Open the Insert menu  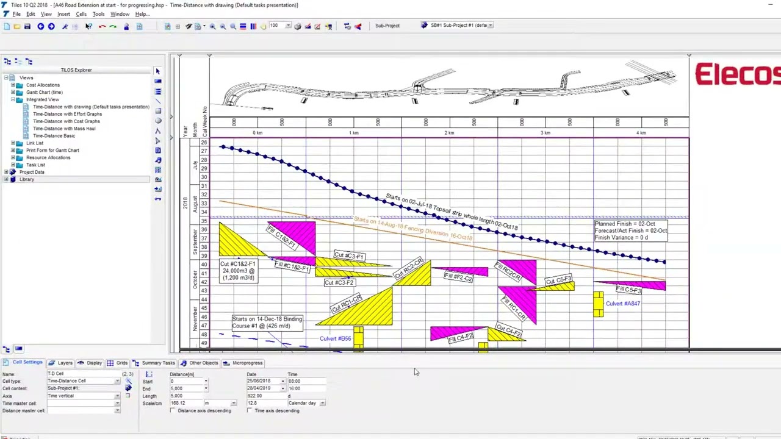tap(63, 14)
